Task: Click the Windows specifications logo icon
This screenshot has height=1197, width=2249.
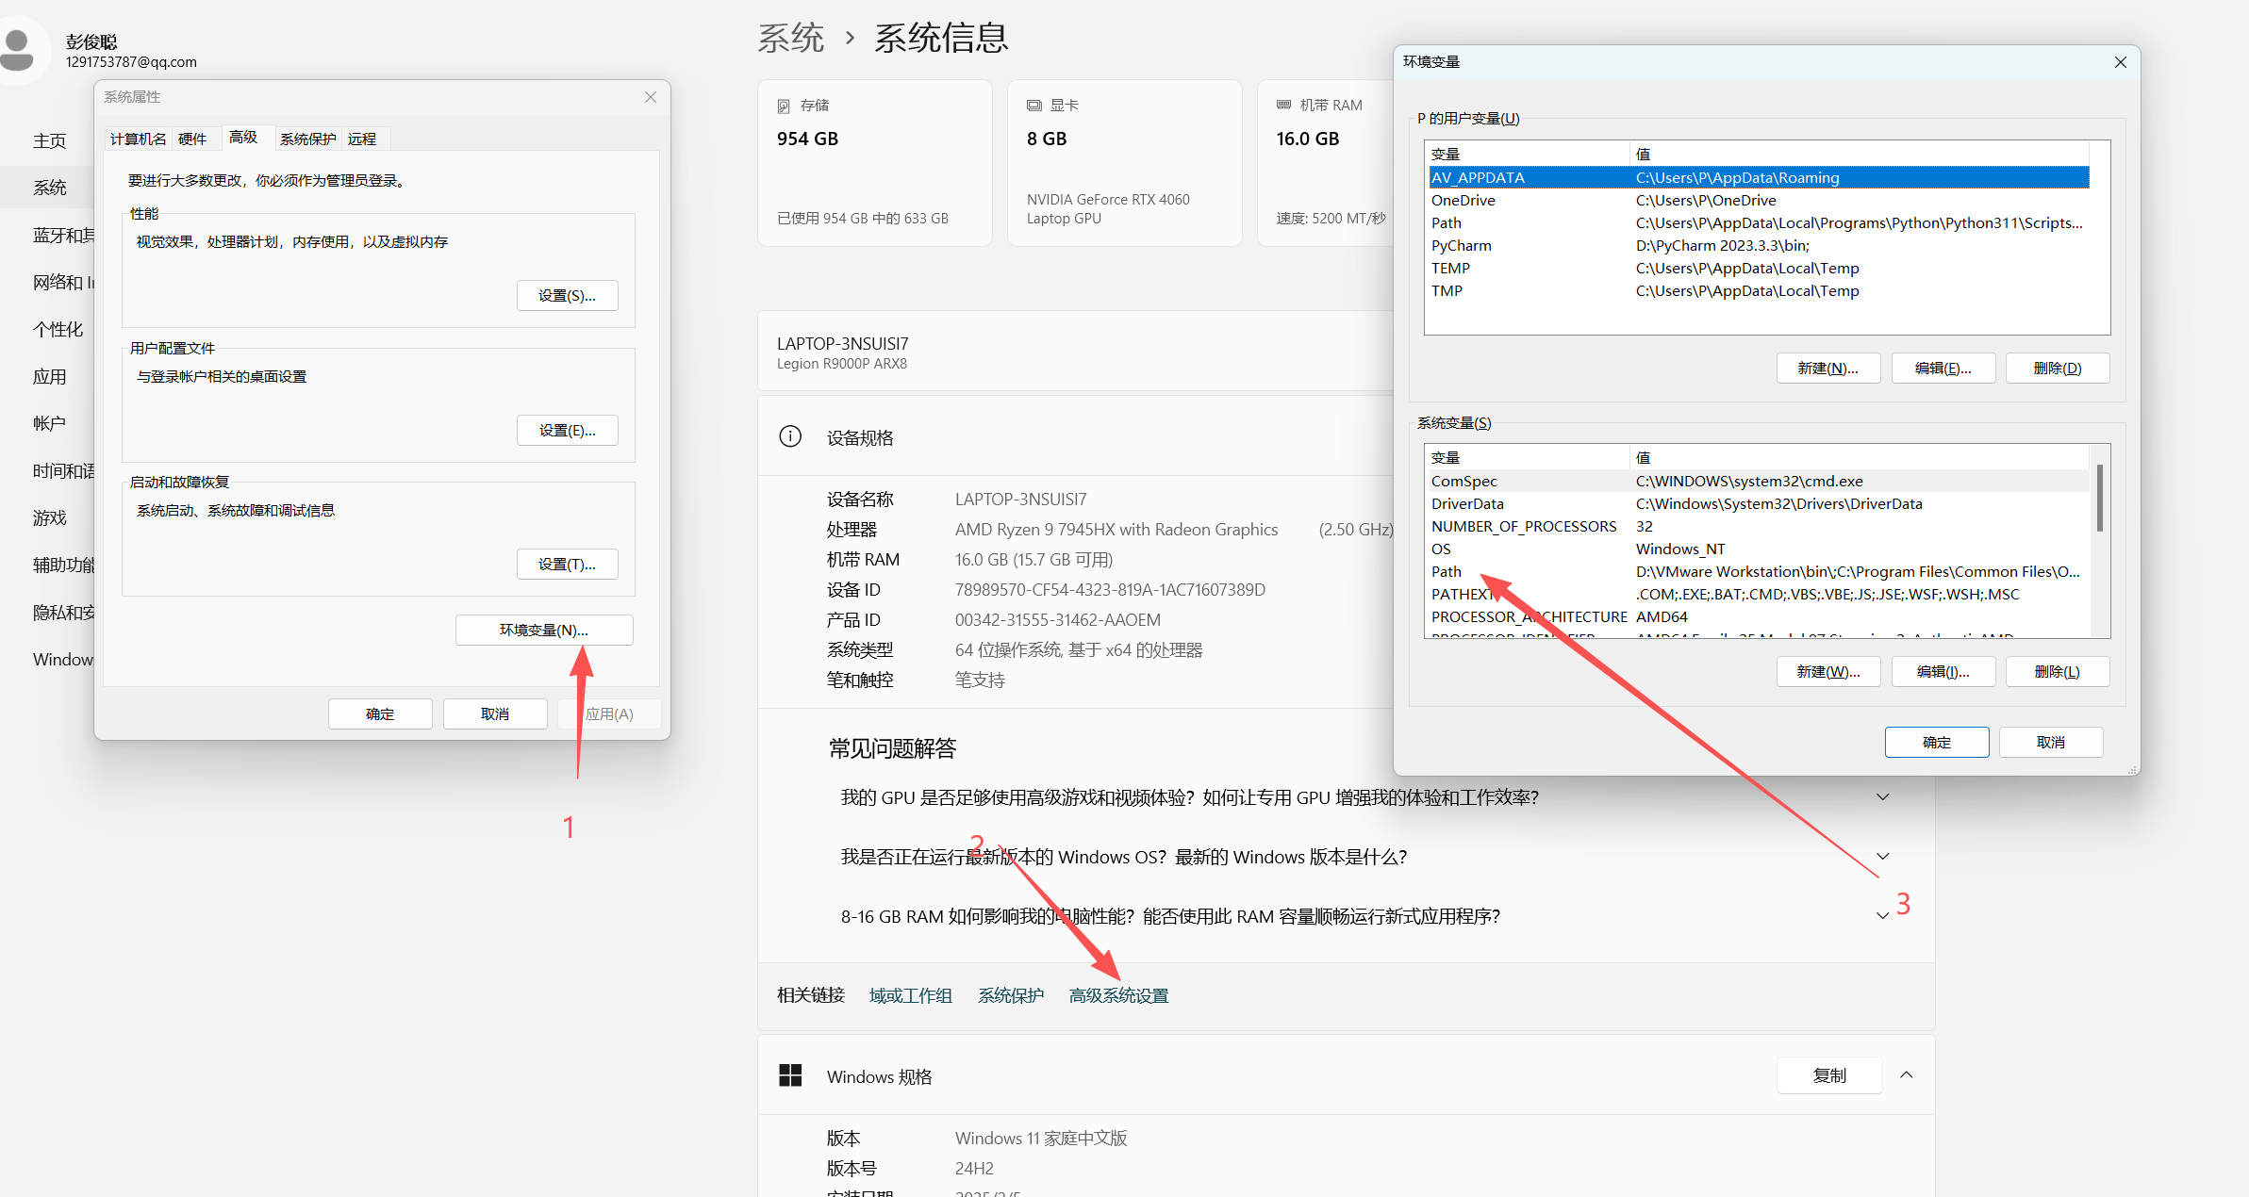Action: [790, 1075]
